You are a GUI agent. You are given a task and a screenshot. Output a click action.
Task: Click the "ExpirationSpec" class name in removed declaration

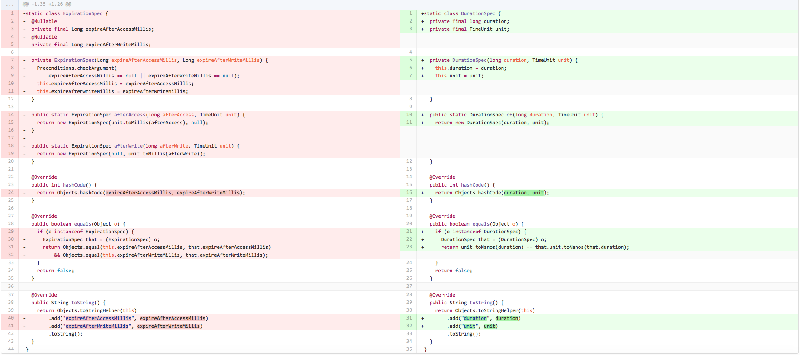83,14
